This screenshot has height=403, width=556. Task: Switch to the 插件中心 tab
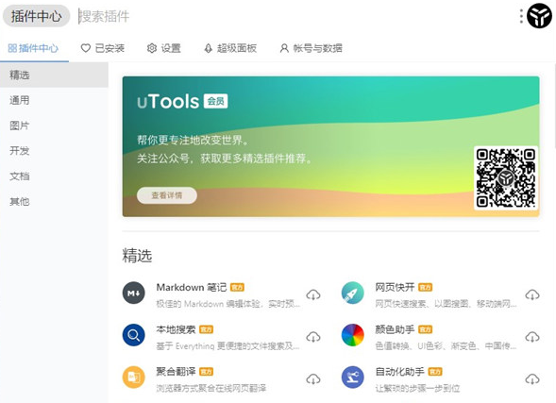point(33,48)
